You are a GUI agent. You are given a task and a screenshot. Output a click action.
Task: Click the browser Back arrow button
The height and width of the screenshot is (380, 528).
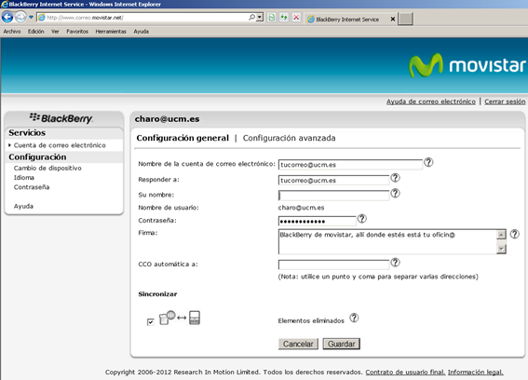point(7,17)
